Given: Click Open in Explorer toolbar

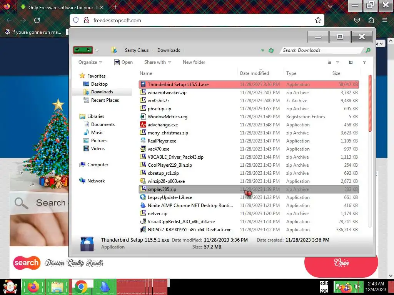Looking at the screenshot, I should pos(124,62).
